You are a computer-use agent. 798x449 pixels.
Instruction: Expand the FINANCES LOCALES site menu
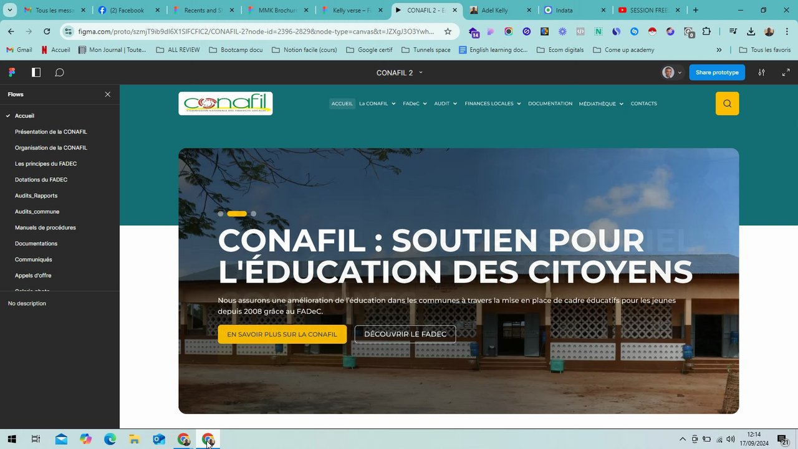[x=493, y=104]
